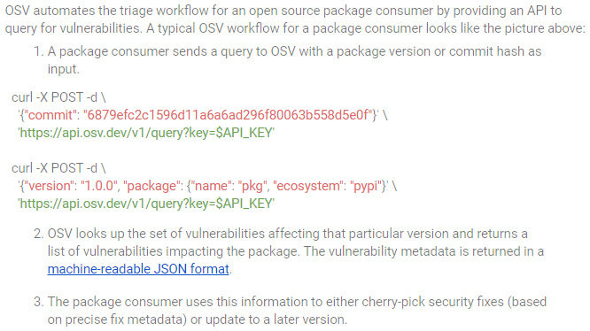Open the machine-readable JSON format link
The height and width of the screenshot is (331, 590).
pos(138,269)
